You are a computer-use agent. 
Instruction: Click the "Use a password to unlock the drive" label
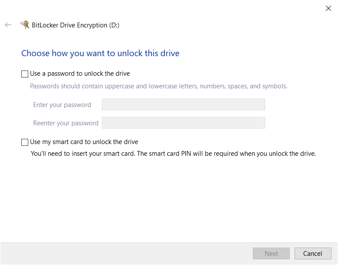(x=80, y=74)
